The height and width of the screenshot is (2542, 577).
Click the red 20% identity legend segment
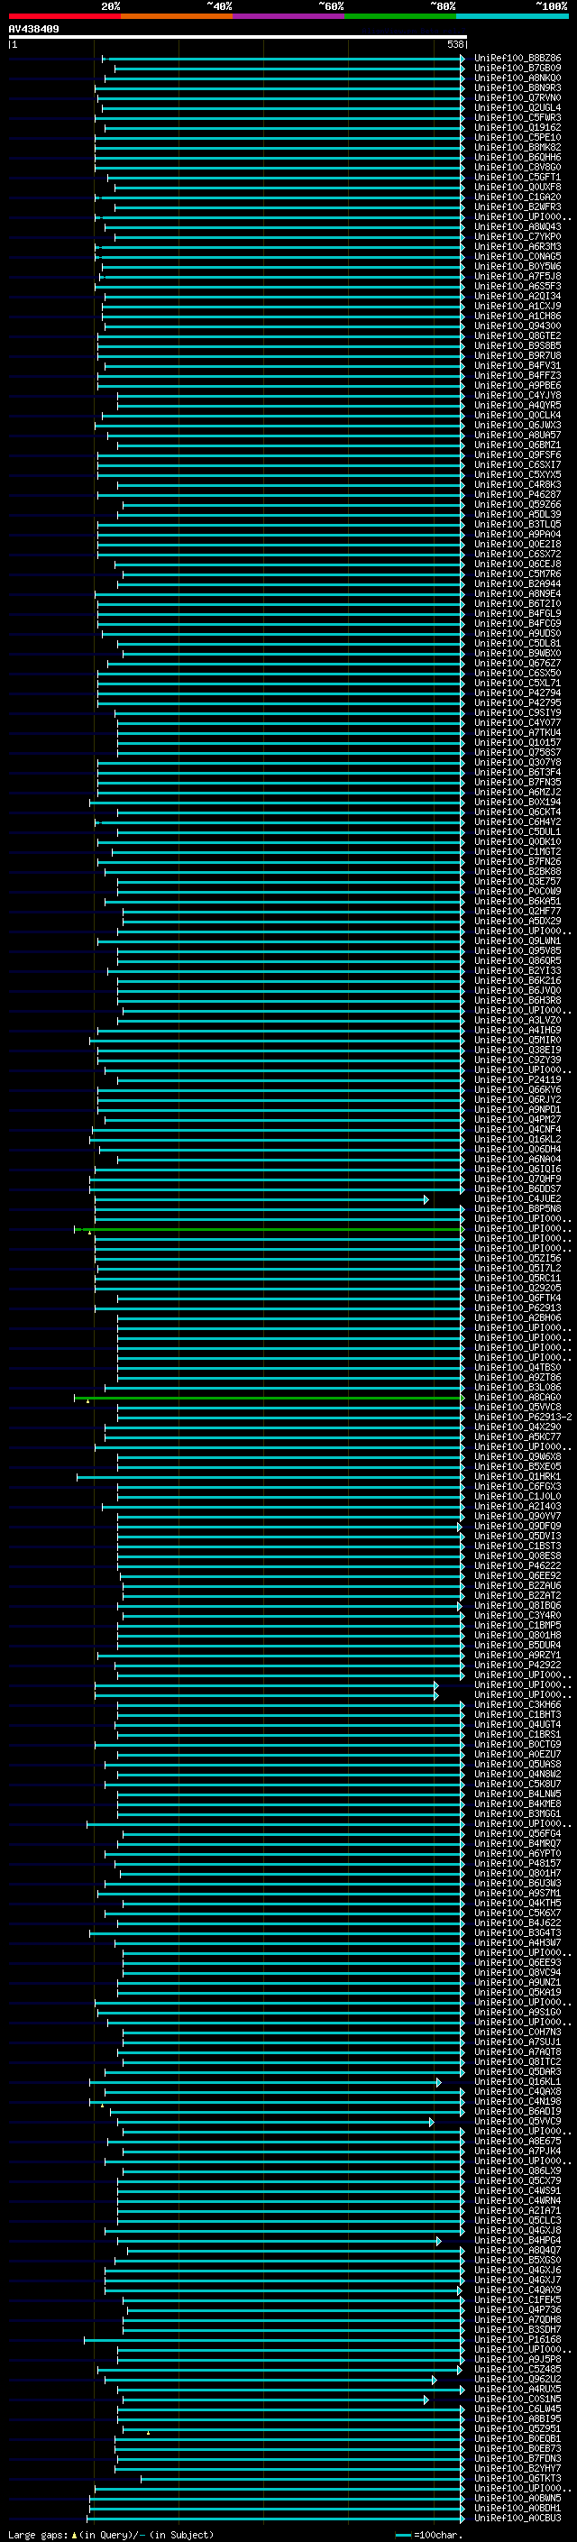coord(64,16)
